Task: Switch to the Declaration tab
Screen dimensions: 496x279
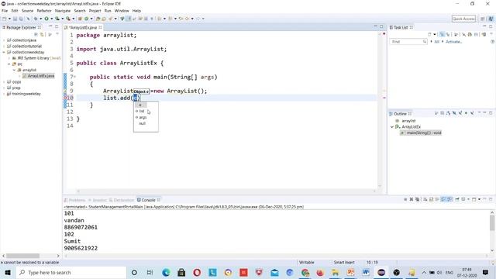Action: pos(122,200)
